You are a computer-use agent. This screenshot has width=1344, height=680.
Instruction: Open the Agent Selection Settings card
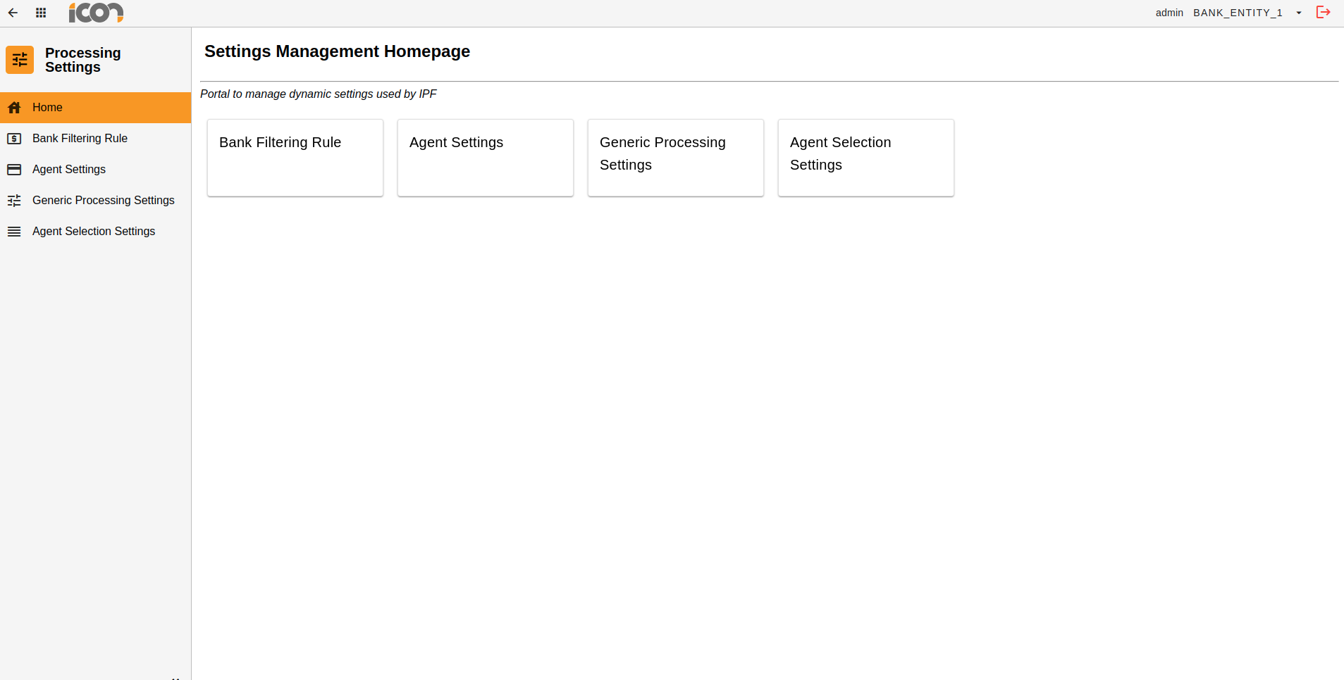(x=865, y=158)
